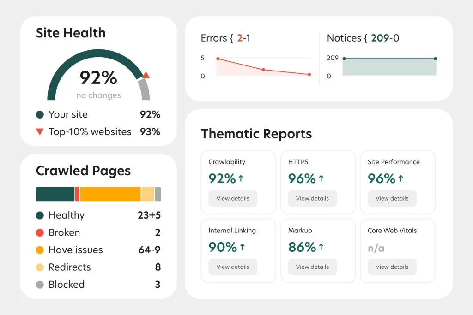The width and height of the screenshot is (473, 315).
Task: Select the Redirects legend row
Action: pos(98,267)
